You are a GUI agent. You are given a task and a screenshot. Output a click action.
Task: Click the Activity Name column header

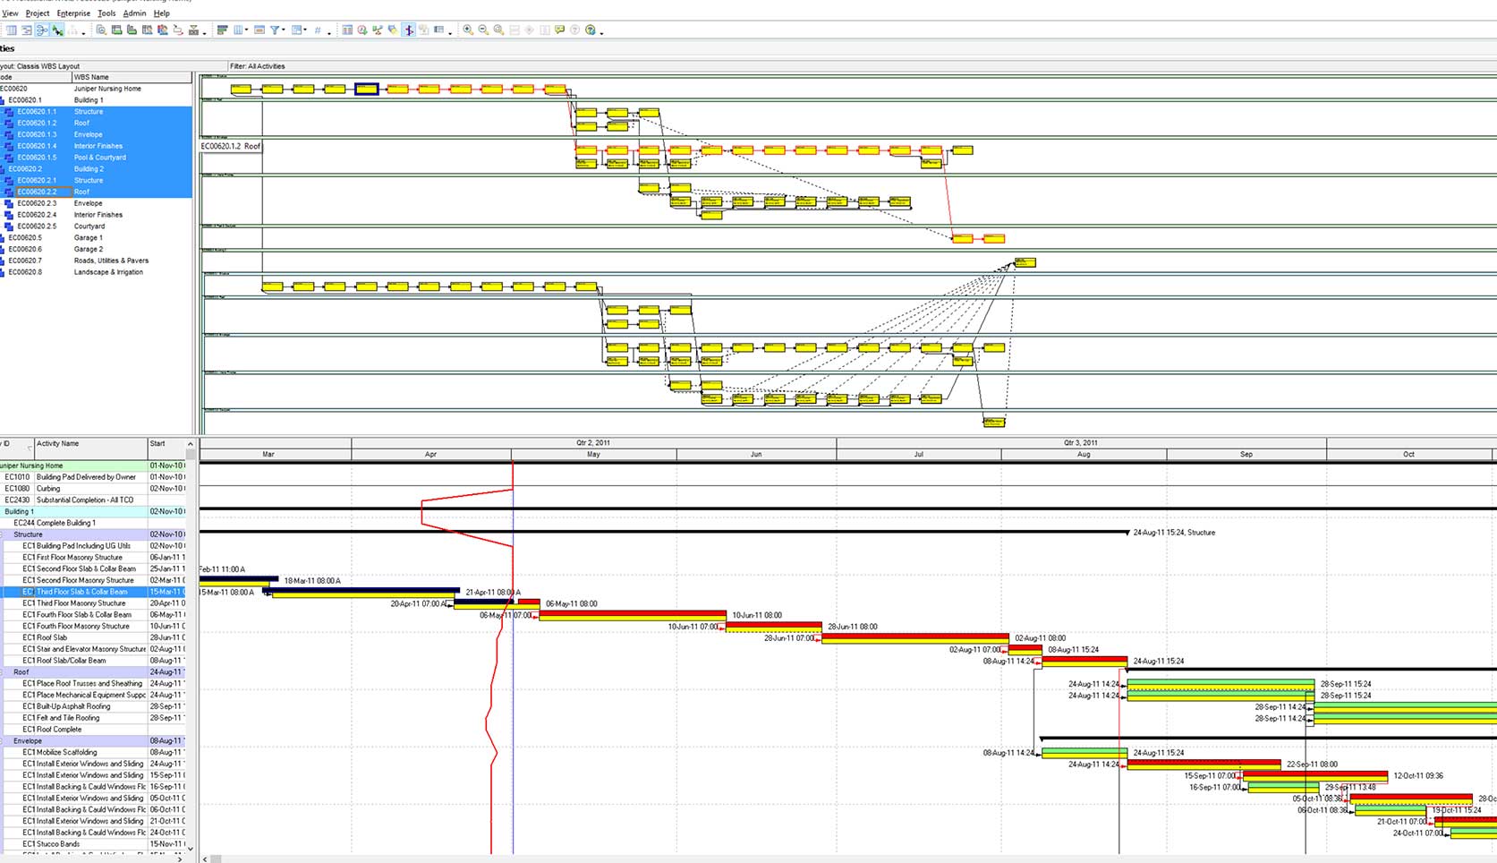coord(91,448)
